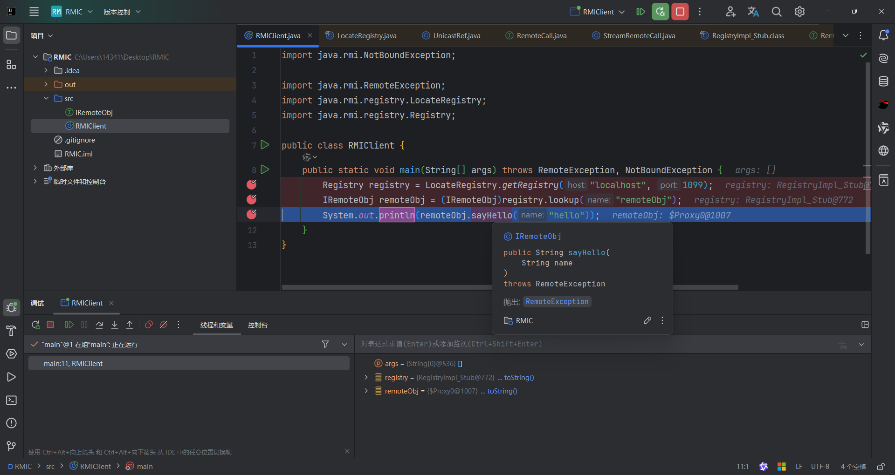Open the main hamburger menu

[x=34, y=12]
